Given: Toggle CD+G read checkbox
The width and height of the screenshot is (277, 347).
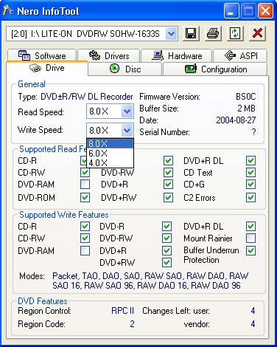Looking at the screenshot, I should [250, 185].
